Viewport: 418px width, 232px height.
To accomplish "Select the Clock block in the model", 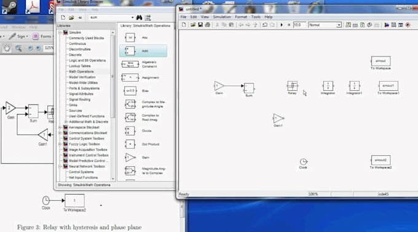I will click(x=303, y=161).
